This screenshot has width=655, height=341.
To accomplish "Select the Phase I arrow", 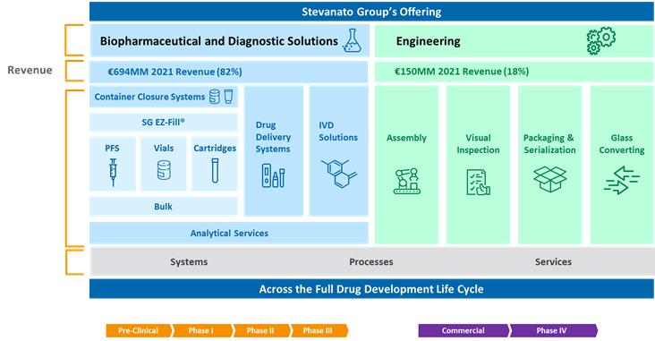I will pos(202,330).
